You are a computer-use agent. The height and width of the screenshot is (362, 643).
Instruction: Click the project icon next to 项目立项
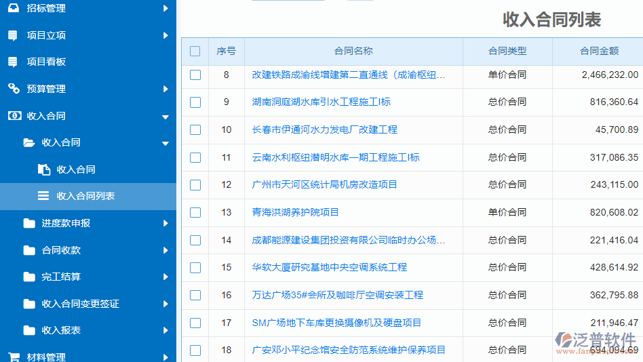click(13, 35)
